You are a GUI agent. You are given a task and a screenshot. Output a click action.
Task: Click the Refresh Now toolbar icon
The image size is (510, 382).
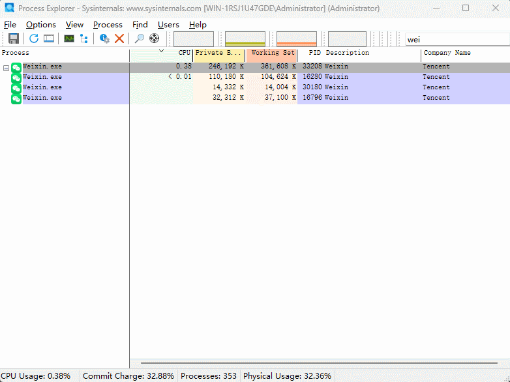(x=34, y=39)
